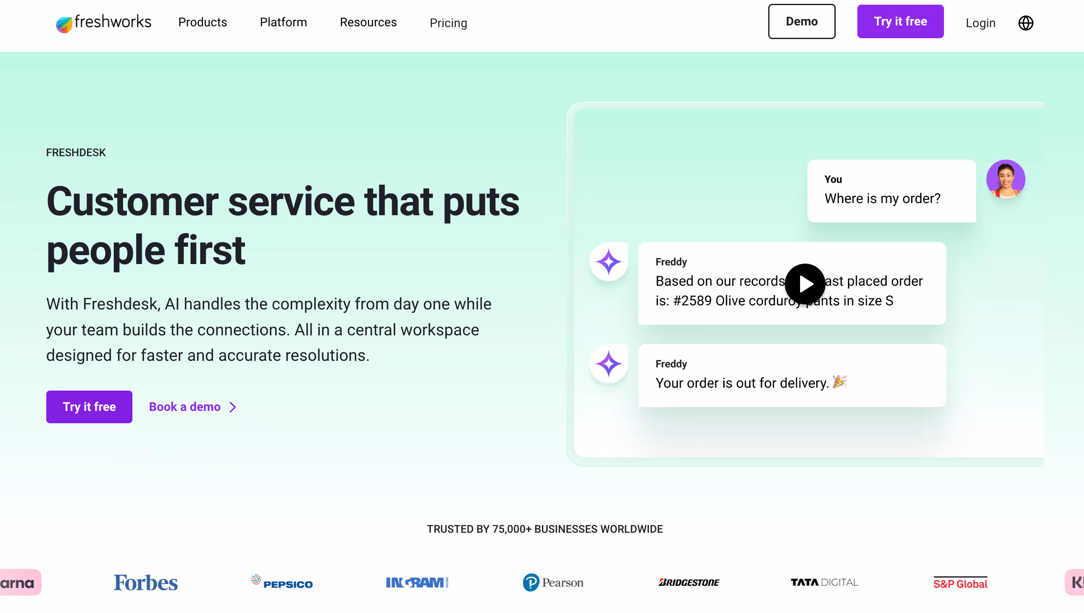The image size is (1084, 613).
Task: Open the Resources menu
Action: pyautogui.click(x=368, y=22)
